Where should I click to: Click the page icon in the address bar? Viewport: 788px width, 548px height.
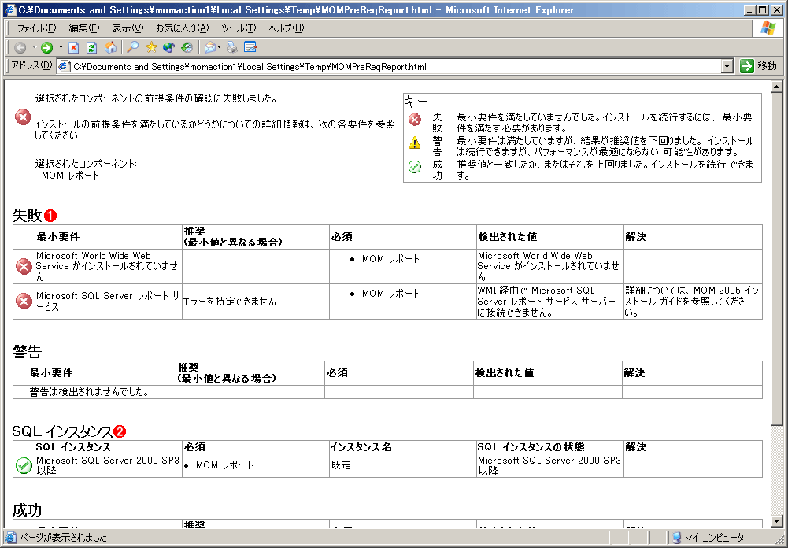65,66
